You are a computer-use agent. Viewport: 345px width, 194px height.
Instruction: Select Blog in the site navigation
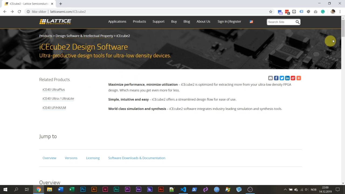[x=187, y=22]
